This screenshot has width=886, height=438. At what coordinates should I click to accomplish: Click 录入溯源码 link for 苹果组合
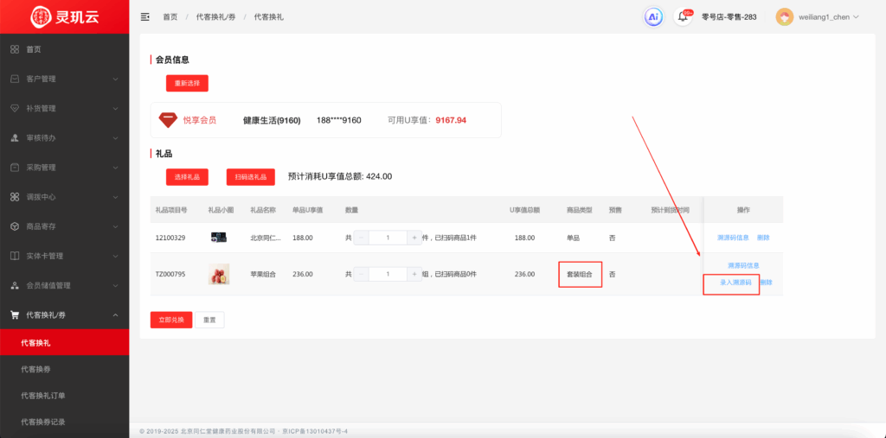pyautogui.click(x=729, y=282)
